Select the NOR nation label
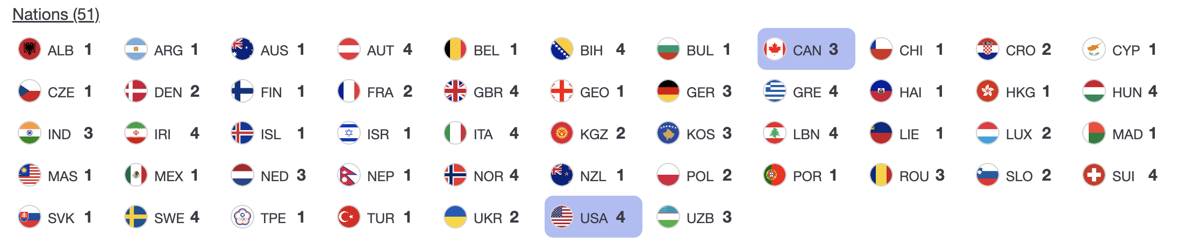Viewport: 1200px width, 243px height. 488,176
